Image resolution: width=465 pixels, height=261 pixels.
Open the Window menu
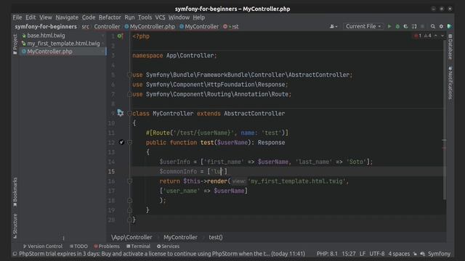179,17
